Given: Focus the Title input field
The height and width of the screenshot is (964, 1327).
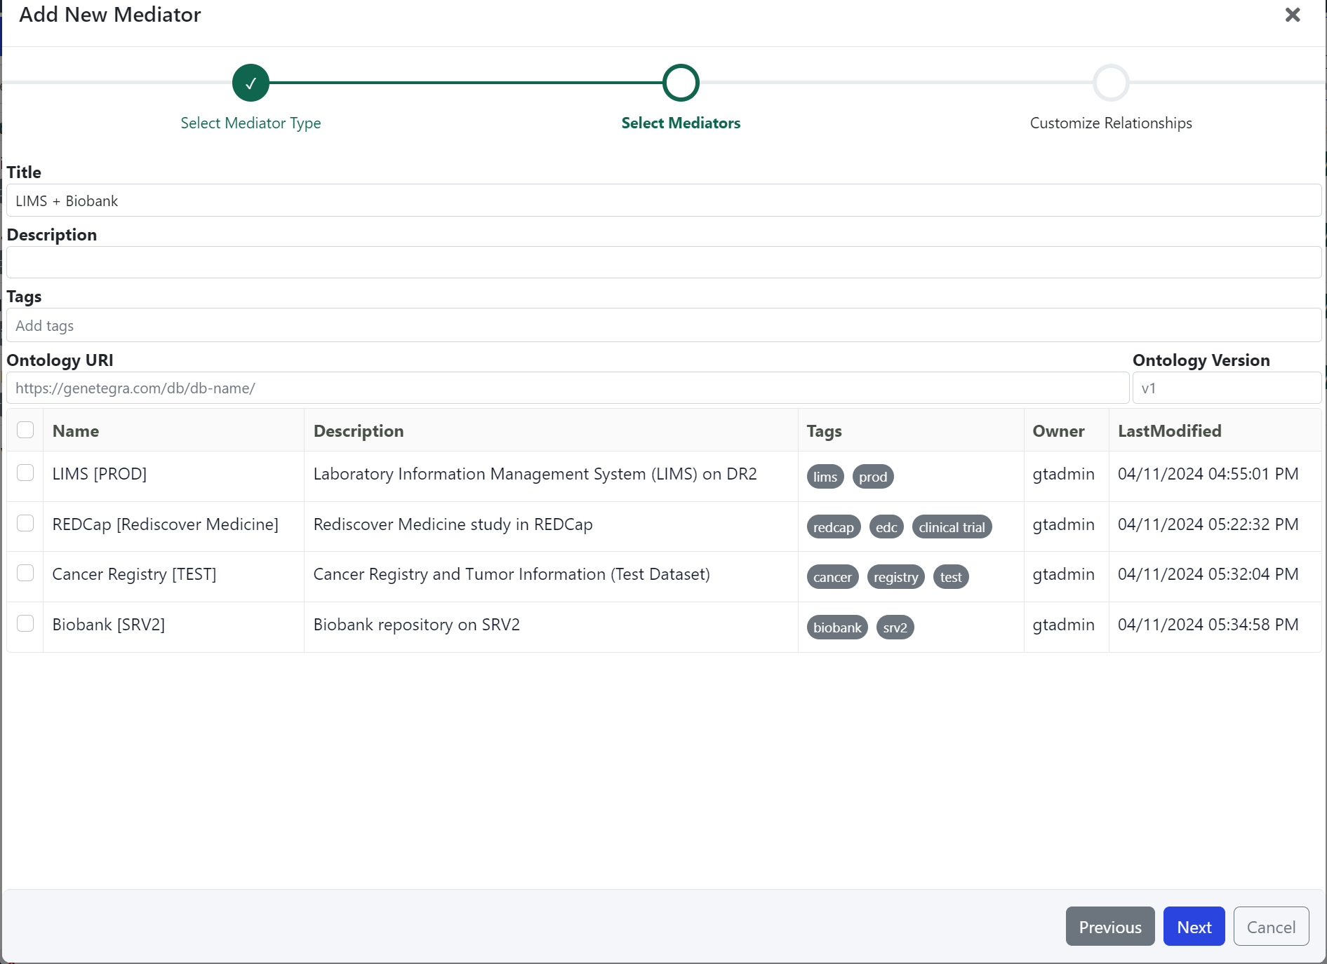Looking at the screenshot, I should 663,201.
